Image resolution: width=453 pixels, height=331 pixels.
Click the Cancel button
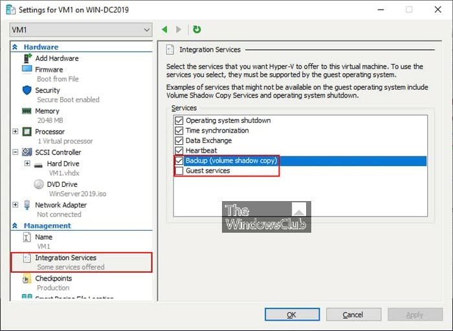(353, 315)
